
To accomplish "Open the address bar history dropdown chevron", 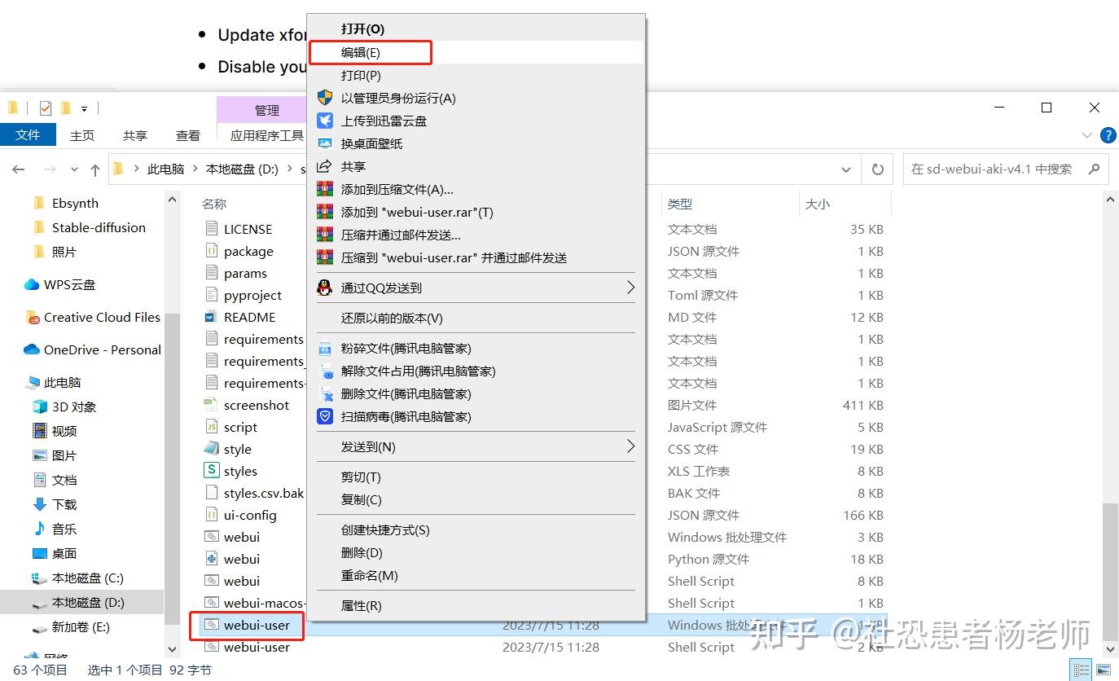I will (845, 169).
